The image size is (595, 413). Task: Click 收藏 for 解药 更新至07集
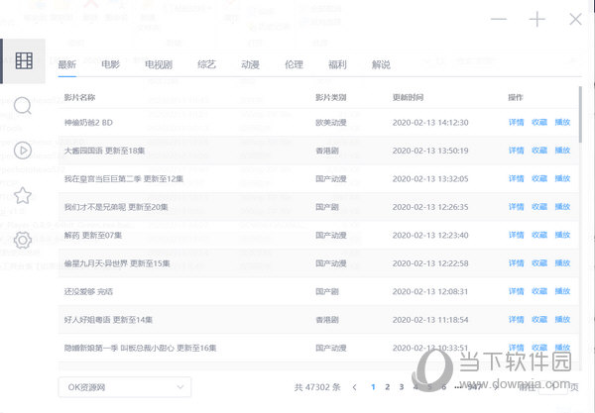[x=538, y=235]
